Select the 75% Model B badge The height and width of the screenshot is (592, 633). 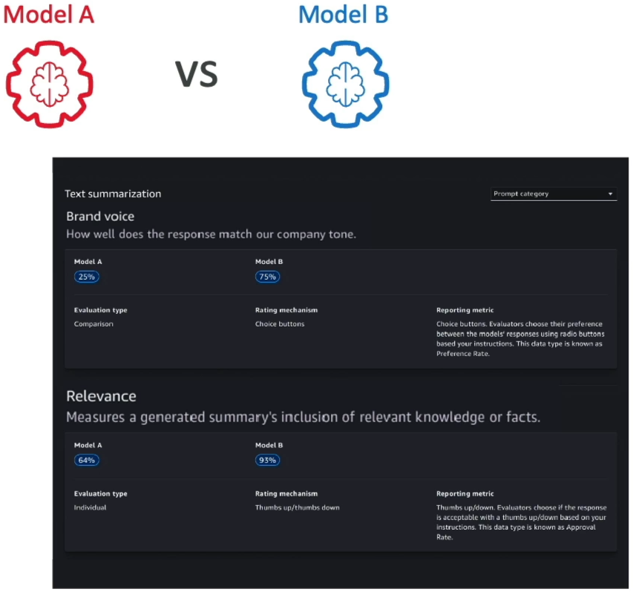tap(267, 277)
